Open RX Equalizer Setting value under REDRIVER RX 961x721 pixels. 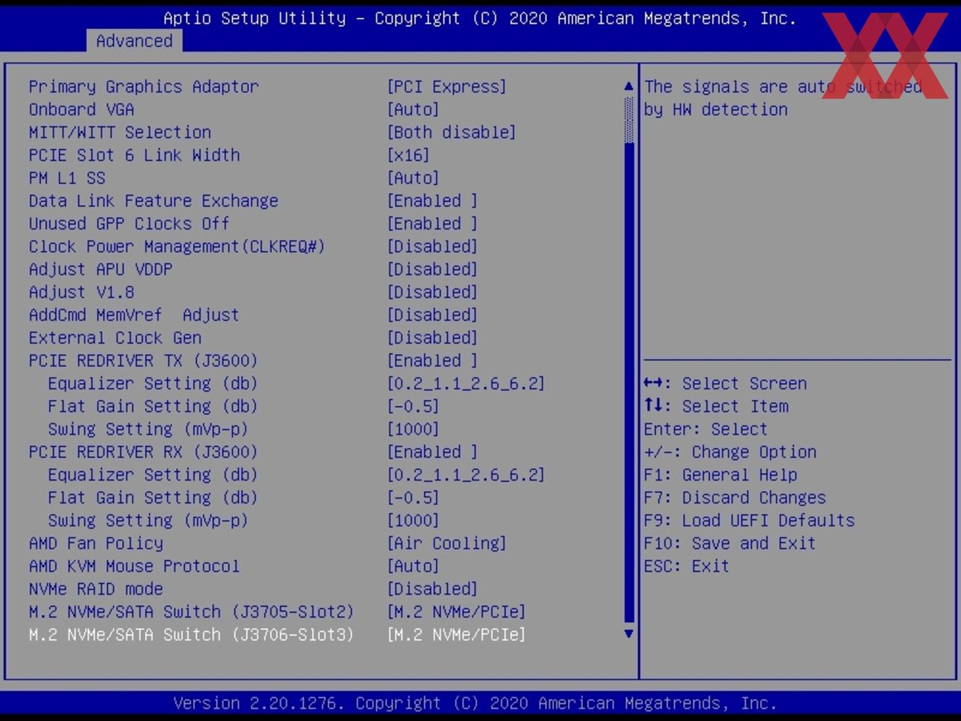coord(466,474)
